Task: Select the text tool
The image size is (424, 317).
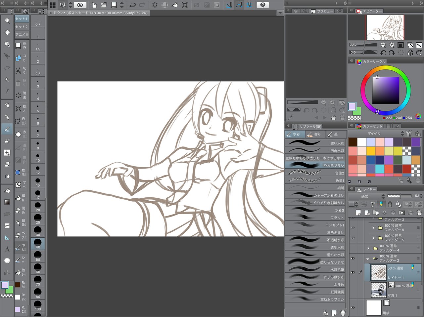Action: pos(7,249)
